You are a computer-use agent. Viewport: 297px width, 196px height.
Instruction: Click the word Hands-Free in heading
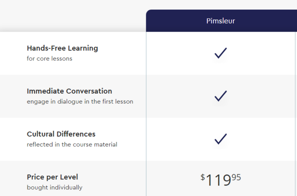tap(46, 48)
